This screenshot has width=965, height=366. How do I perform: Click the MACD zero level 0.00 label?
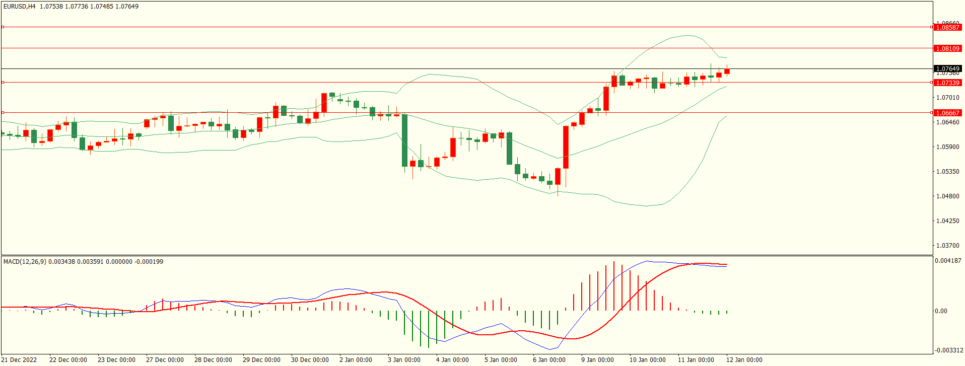[x=941, y=311]
